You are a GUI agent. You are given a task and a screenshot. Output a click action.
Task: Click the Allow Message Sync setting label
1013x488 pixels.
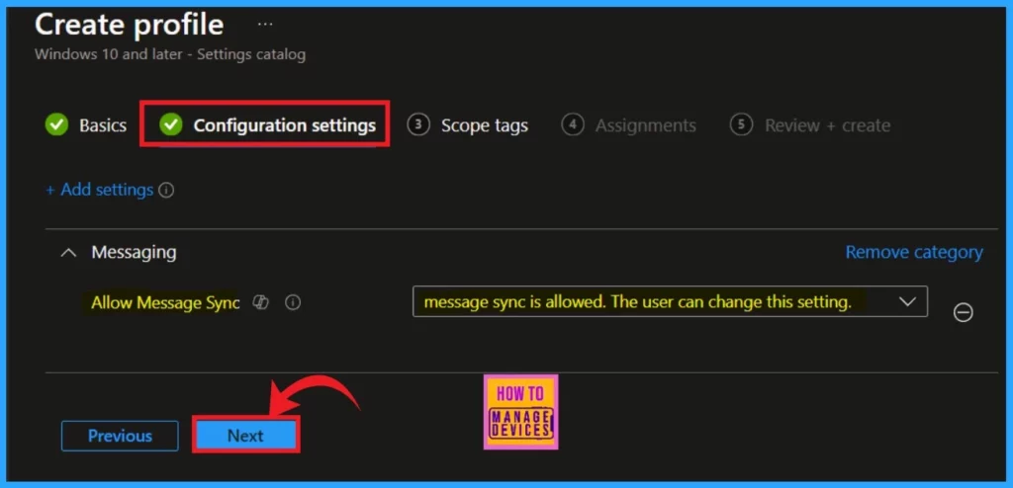(x=165, y=303)
